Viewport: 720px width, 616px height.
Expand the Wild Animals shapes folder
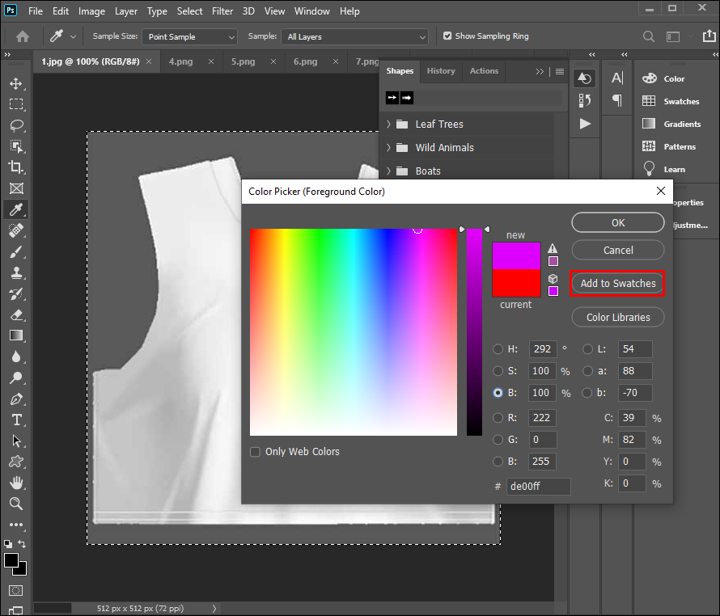point(389,147)
